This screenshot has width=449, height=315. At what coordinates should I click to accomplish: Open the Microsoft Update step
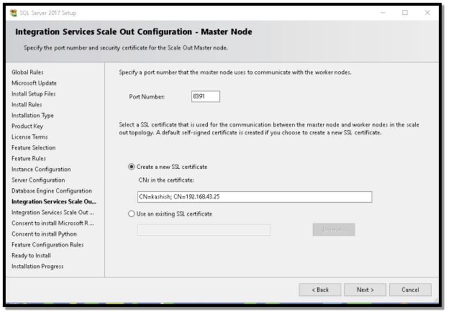point(34,83)
